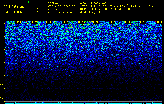Click the 0034 time marker
This screenshot has width=164, height=104.
(65, 22)
